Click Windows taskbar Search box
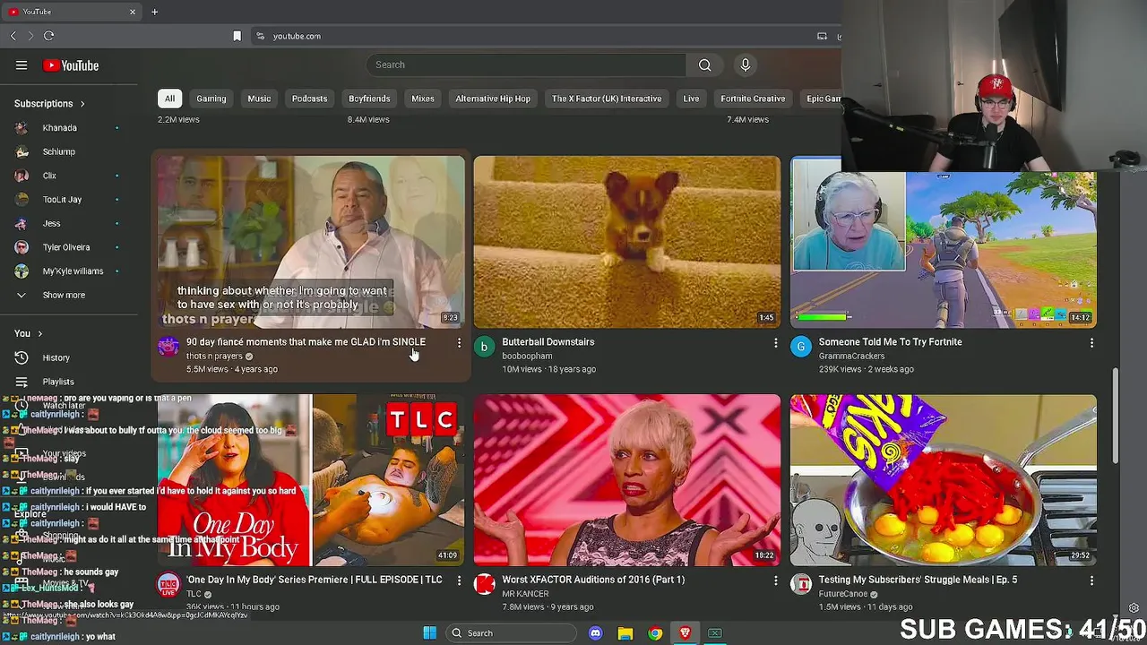Image resolution: width=1147 pixels, height=645 pixels. point(511,633)
